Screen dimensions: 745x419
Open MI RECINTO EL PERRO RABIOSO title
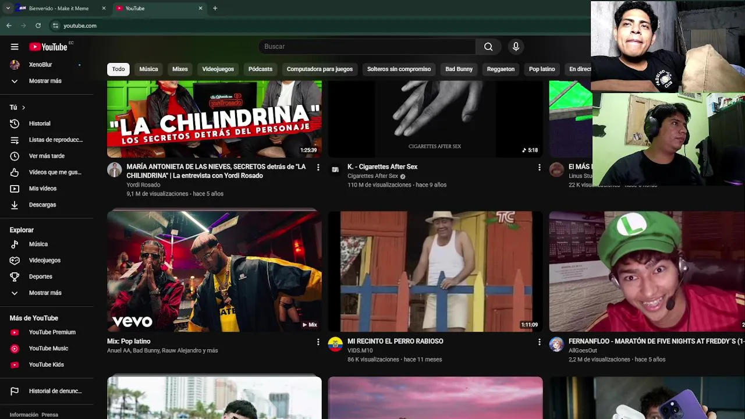(x=395, y=342)
